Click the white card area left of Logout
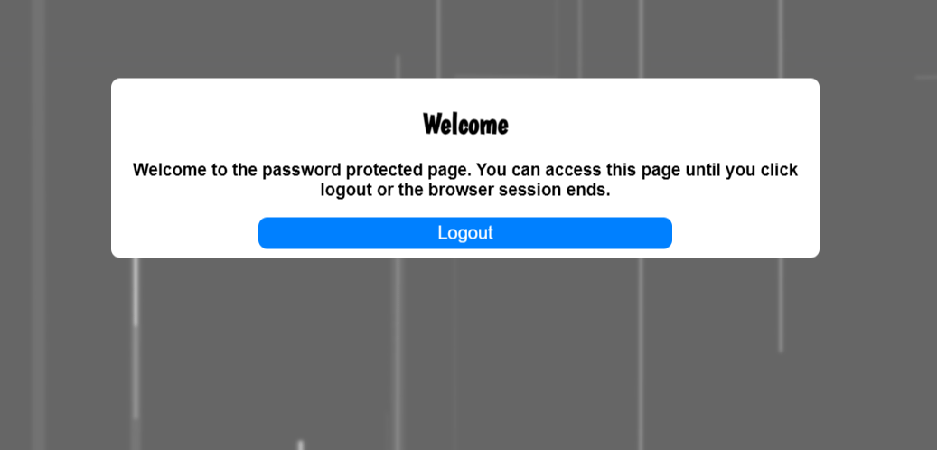 pyautogui.click(x=184, y=233)
